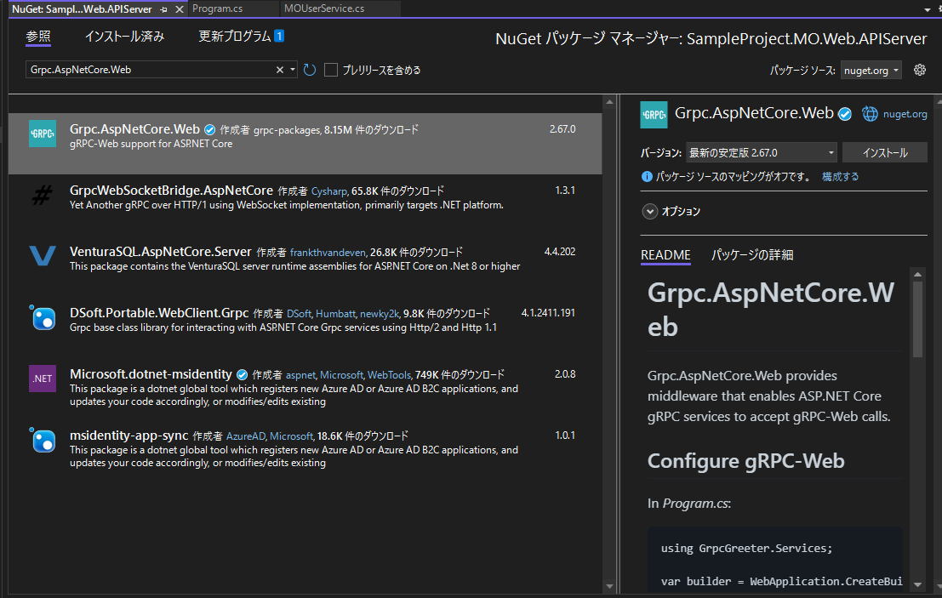Screen dimensions: 942x598
Task: Open author link newky2k
Action: pos(379,314)
